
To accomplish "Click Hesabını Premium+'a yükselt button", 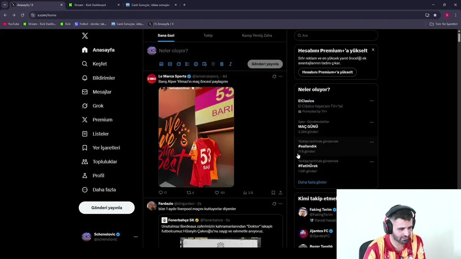I will (327, 72).
